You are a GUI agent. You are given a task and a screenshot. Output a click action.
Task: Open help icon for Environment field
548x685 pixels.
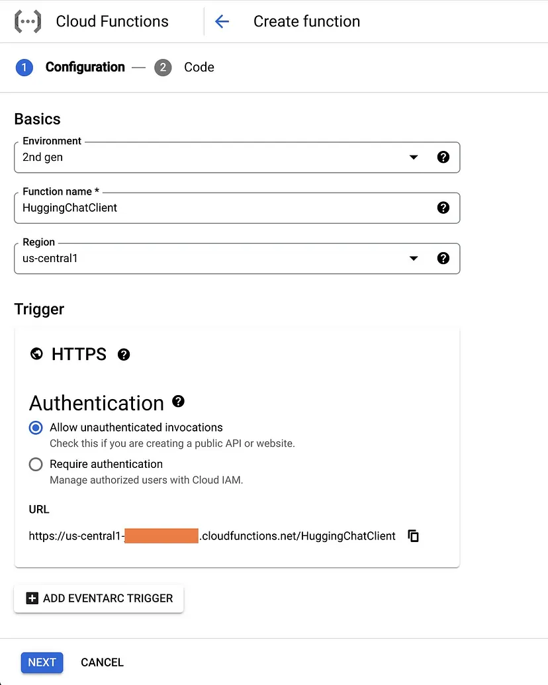click(x=443, y=158)
